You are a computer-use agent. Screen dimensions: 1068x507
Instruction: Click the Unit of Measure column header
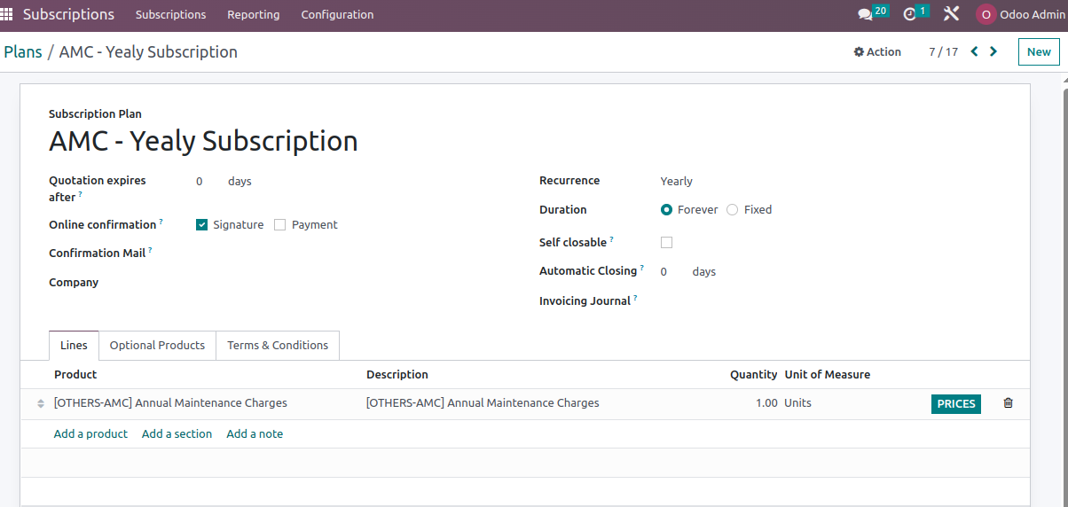pyautogui.click(x=828, y=374)
